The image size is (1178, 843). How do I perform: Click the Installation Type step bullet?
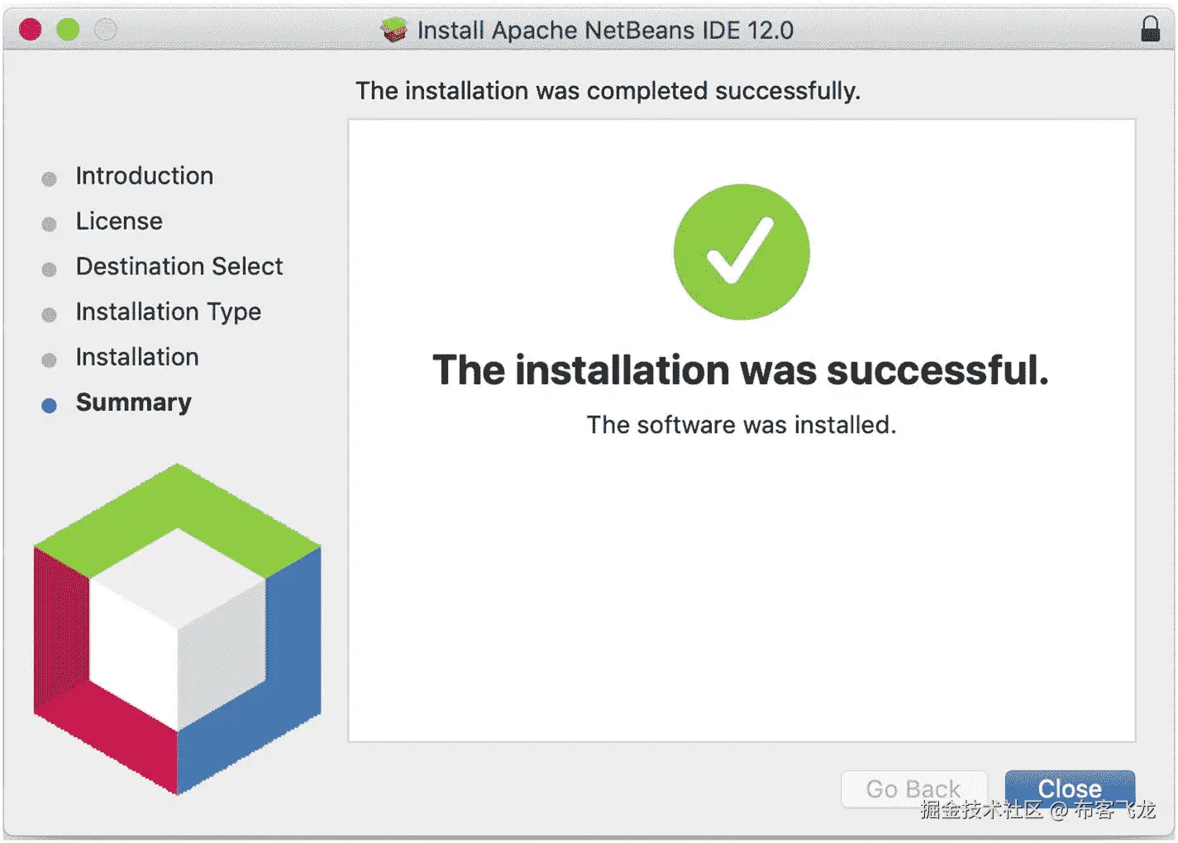click(x=50, y=315)
